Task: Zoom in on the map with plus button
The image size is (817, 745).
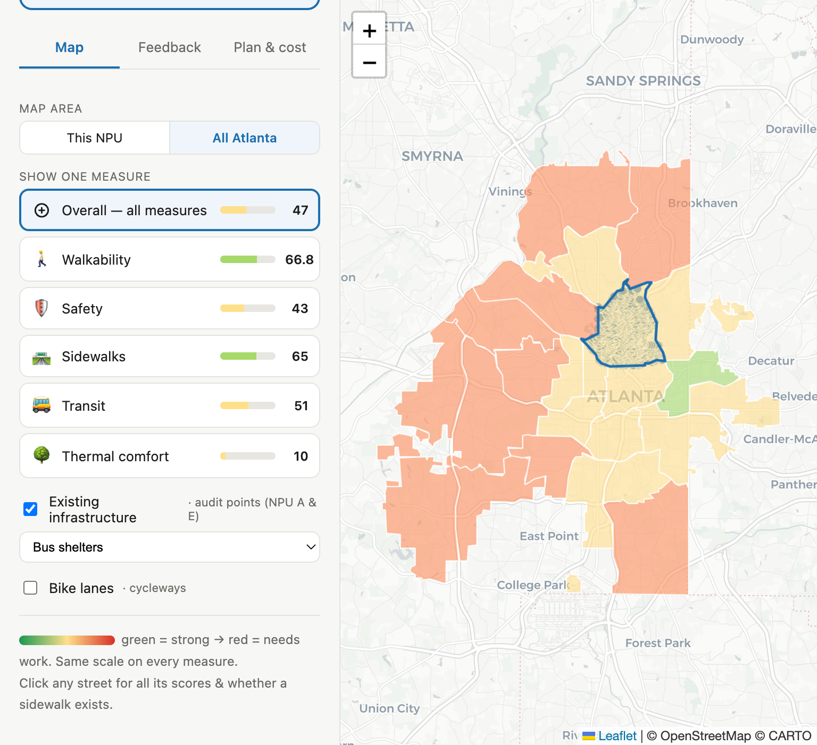Action: pos(369,30)
